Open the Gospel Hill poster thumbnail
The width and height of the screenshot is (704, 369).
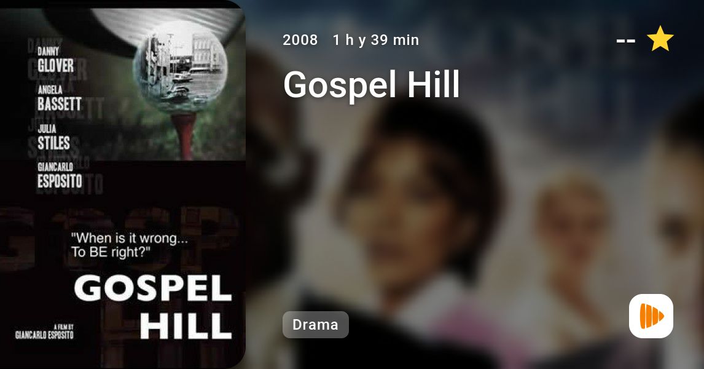point(123,184)
